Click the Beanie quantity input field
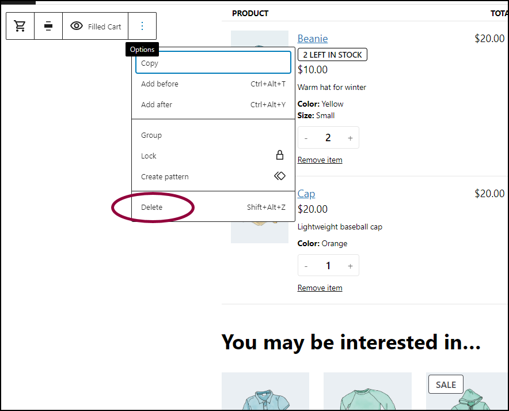 click(x=328, y=138)
